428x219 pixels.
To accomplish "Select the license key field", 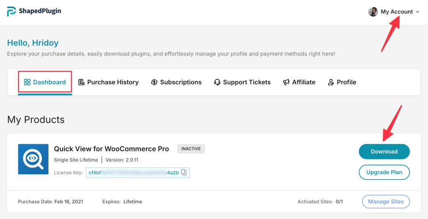I will tap(133, 173).
